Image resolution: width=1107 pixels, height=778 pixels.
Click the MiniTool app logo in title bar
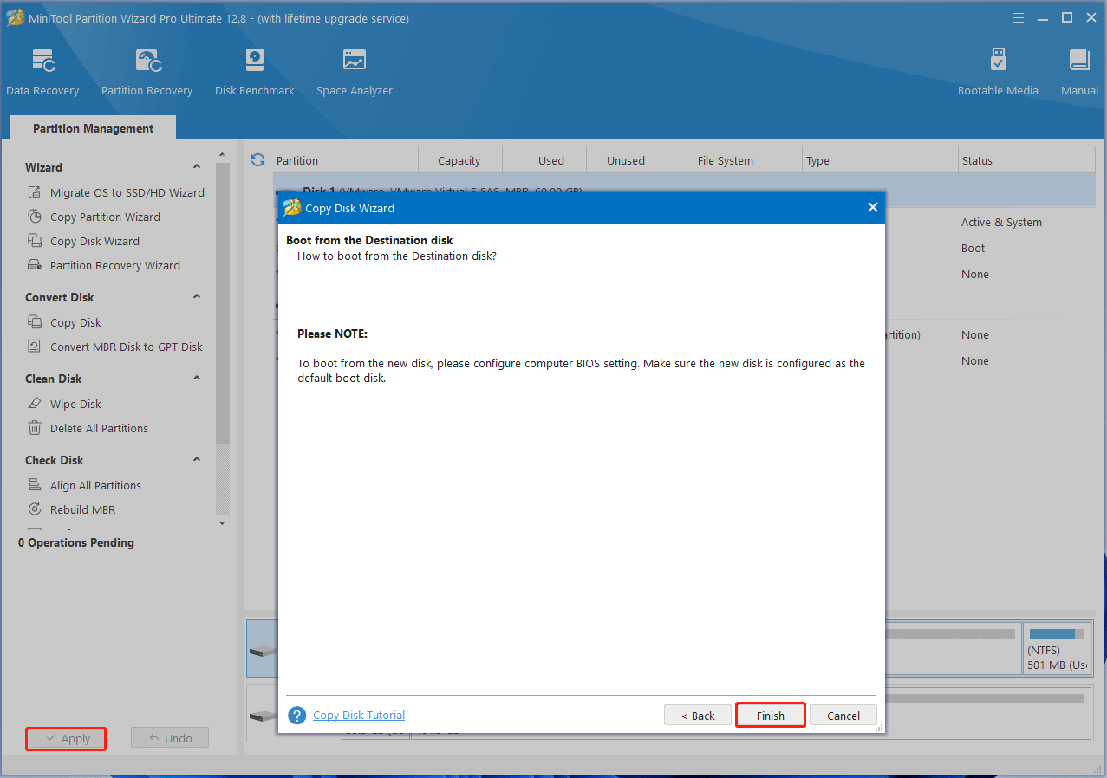pos(15,18)
